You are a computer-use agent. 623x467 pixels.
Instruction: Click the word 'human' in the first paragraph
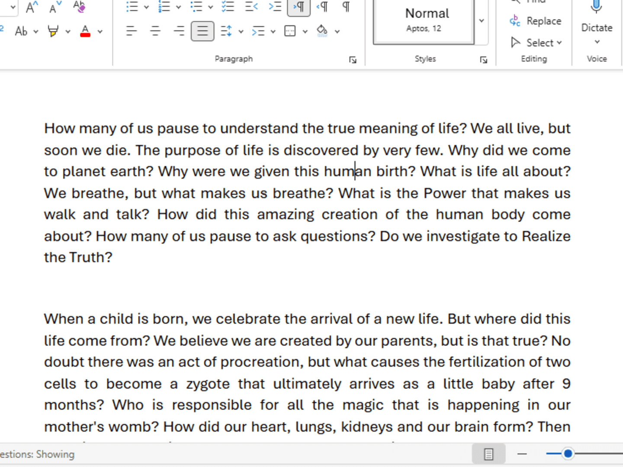pyautogui.click(x=348, y=172)
